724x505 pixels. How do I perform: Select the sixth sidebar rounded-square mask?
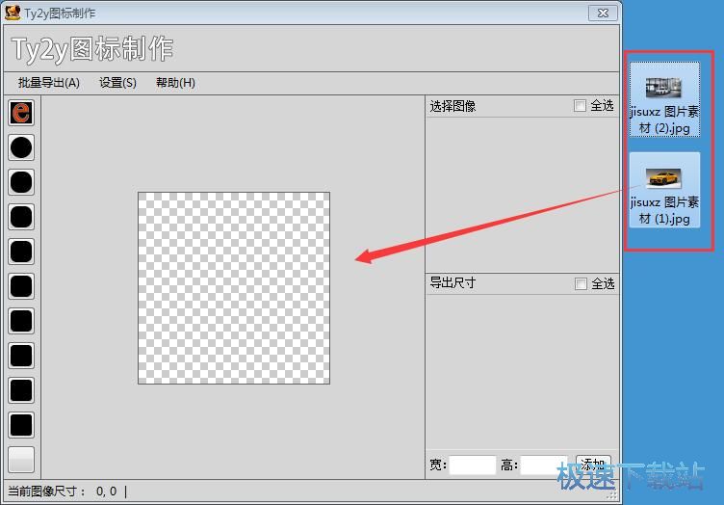pos(21,286)
